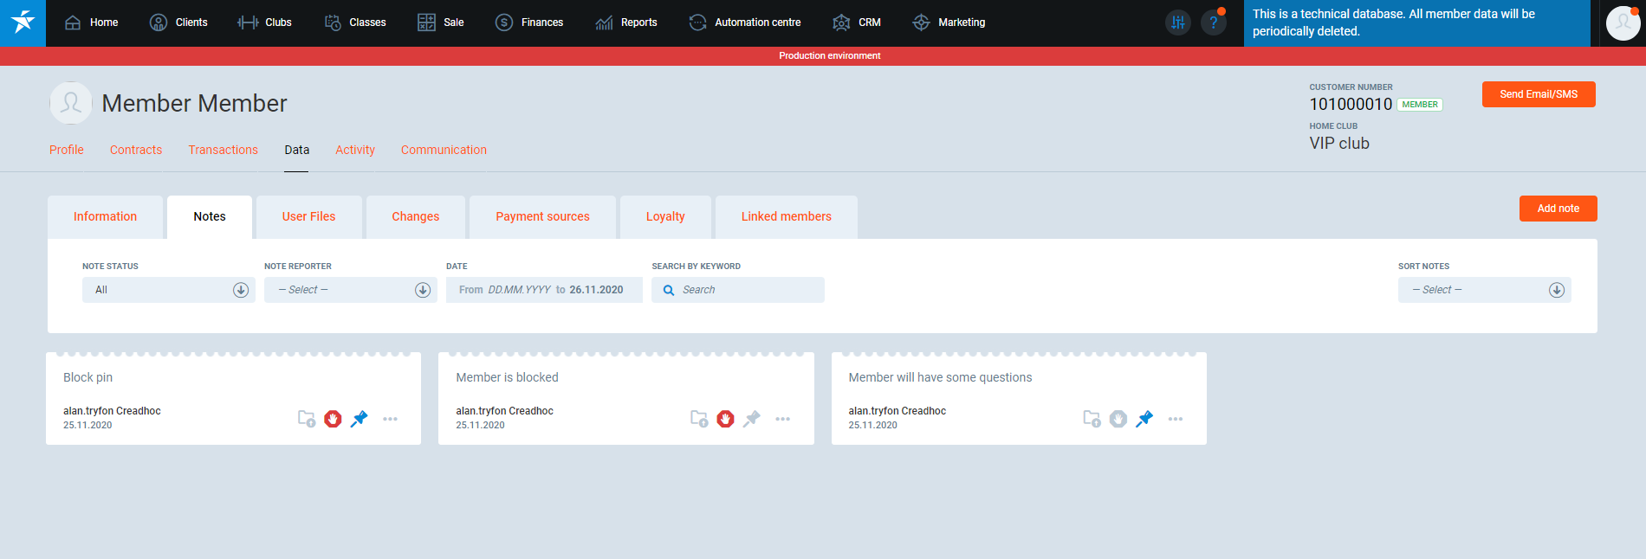Click the star logo in top-left corner
Image resolution: width=1646 pixels, height=559 pixels.
[x=23, y=22]
